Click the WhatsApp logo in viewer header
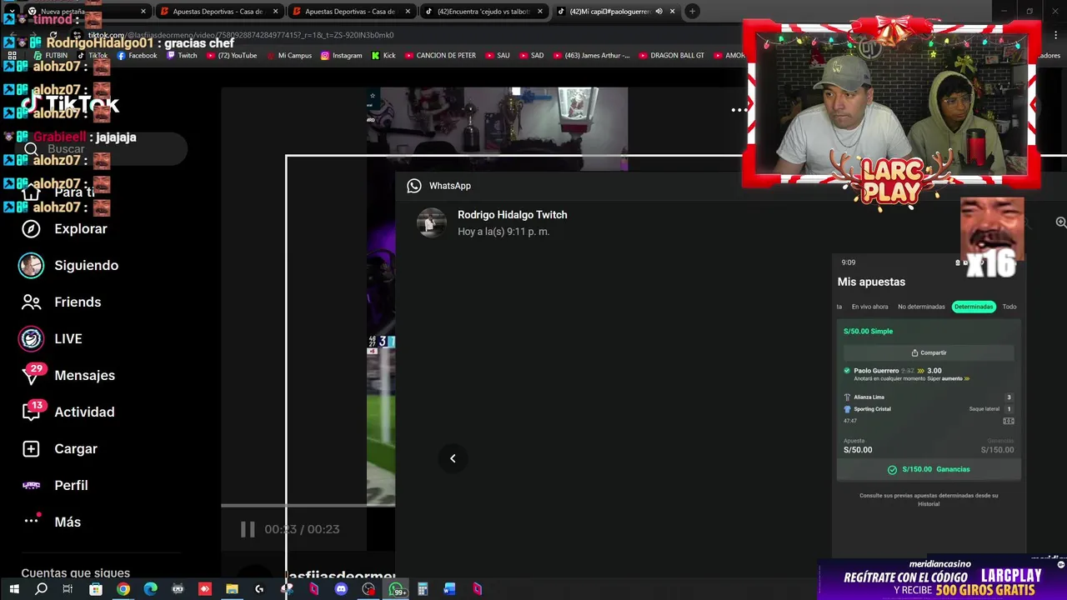The width and height of the screenshot is (1067, 600). pos(414,186)
